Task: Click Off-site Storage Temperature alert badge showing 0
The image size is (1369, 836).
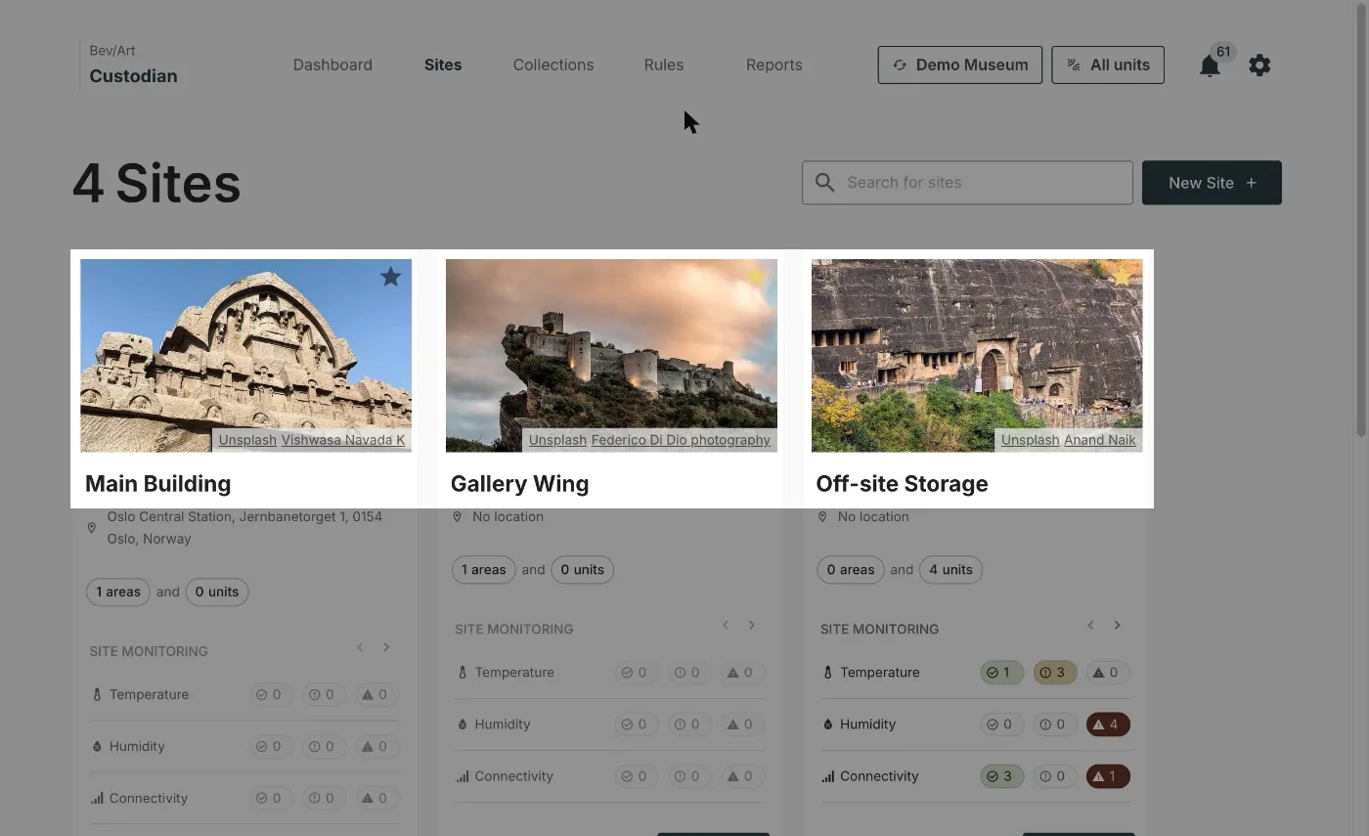Action: (1108, 673)
